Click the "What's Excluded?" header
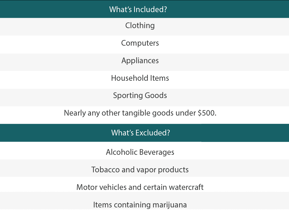This screenshot has height=210, width=289. point(140,133)
